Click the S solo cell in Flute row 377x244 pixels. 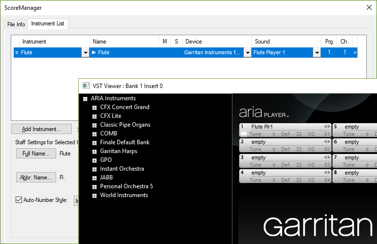(x=176, y=52)
